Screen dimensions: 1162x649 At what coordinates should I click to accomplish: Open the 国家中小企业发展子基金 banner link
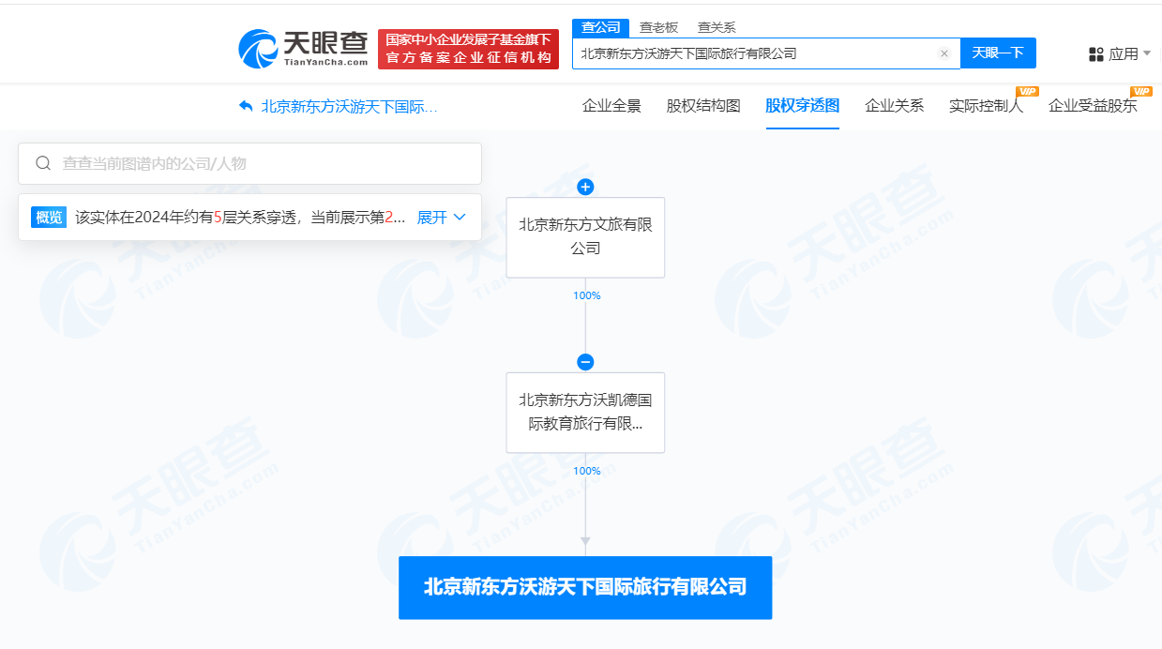coord(468,47)
